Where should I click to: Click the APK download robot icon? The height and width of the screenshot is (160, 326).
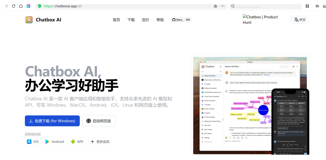pyautogui.click(x=73, y=141)
